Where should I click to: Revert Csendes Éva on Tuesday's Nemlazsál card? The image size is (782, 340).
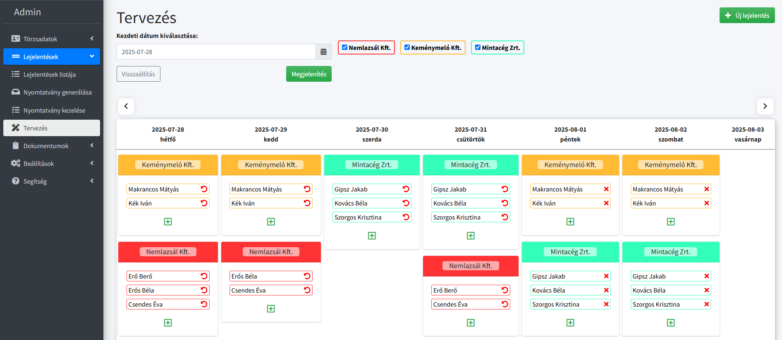tap(307, 290)
